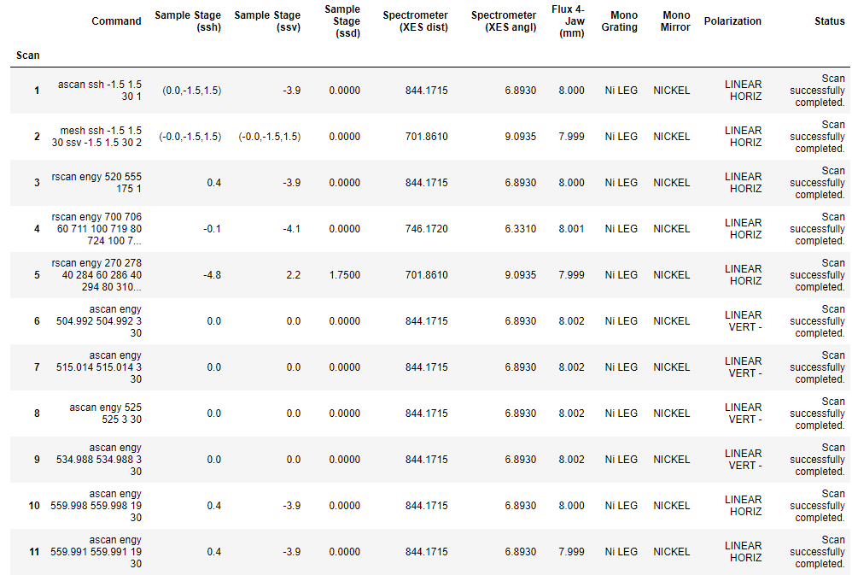Select 'ascan engy 525 525 3 30' command
Viewport: 852px width, 575px height.
click(105, 414)
